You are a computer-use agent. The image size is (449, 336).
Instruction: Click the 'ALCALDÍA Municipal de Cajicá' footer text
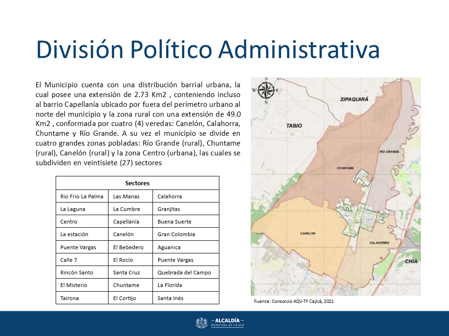click(x=227, y=323)
